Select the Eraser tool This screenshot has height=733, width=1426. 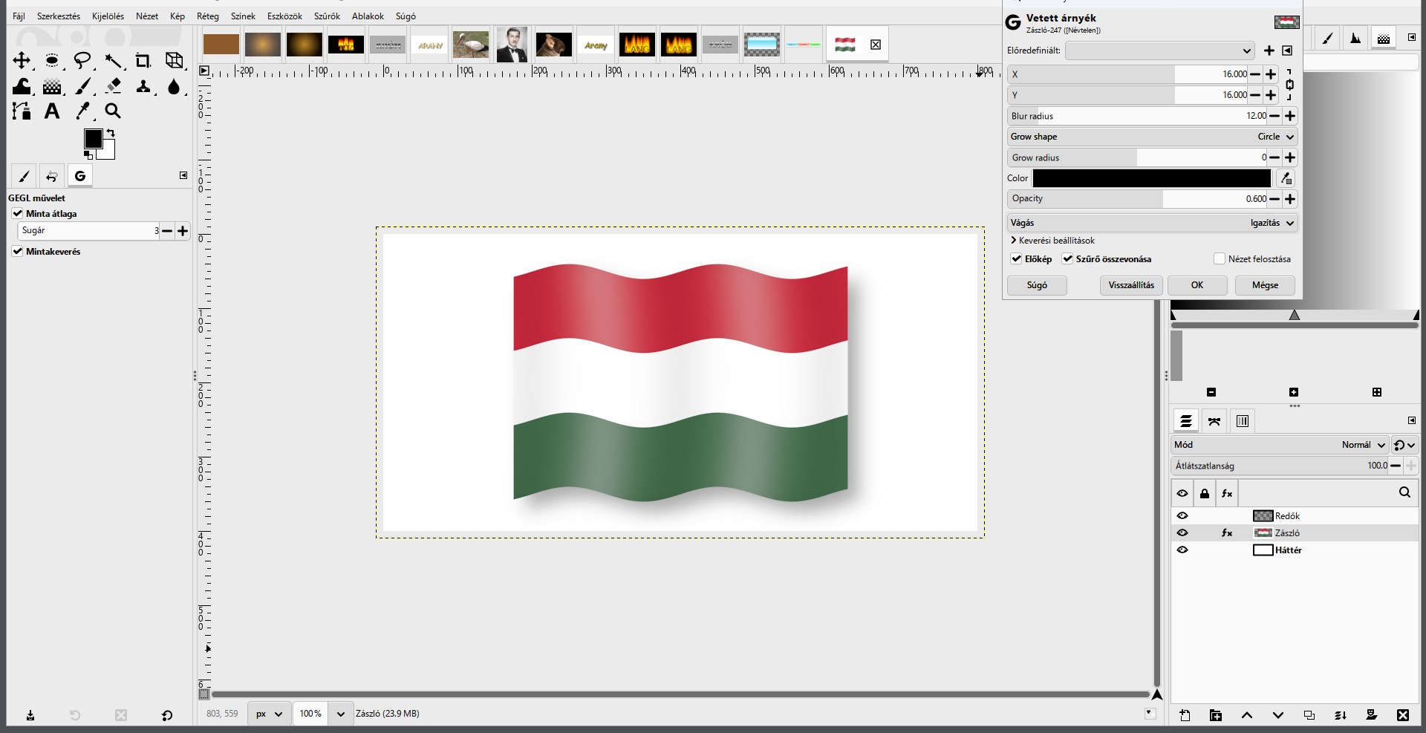(113, 86)
